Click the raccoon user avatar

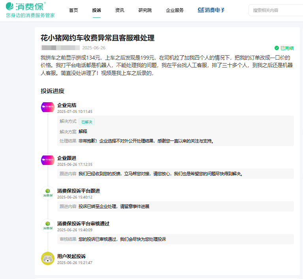[48, 258]
